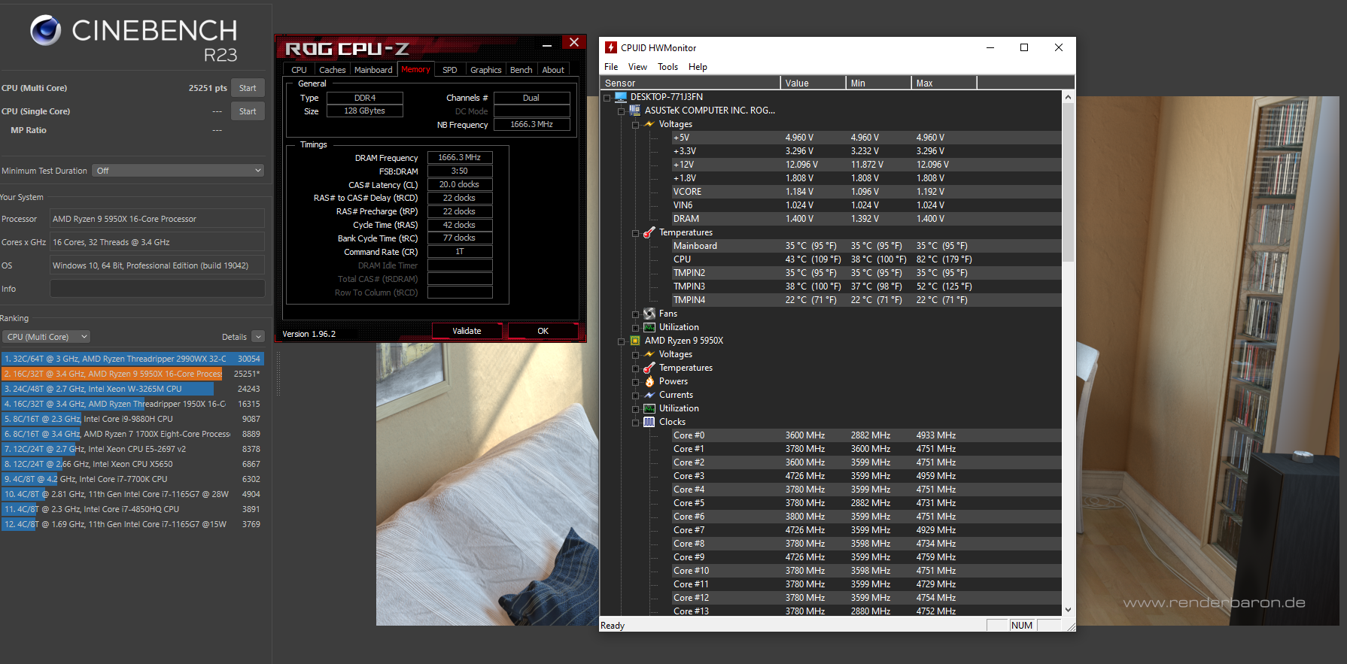Click the HWMonitor title bar app icon
Screen dimensions: 1347x664
tap(611, 47)
